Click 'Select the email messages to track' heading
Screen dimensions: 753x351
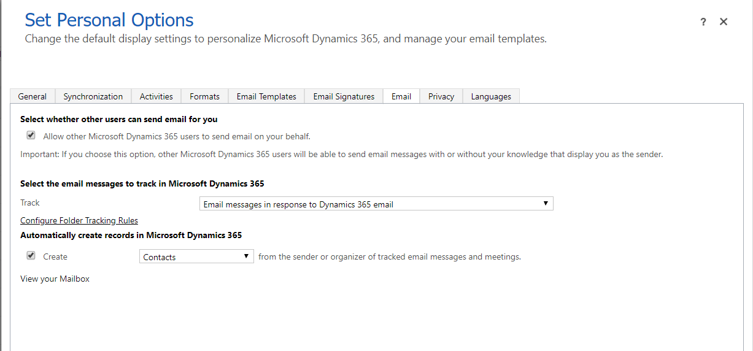click(142, 183)
